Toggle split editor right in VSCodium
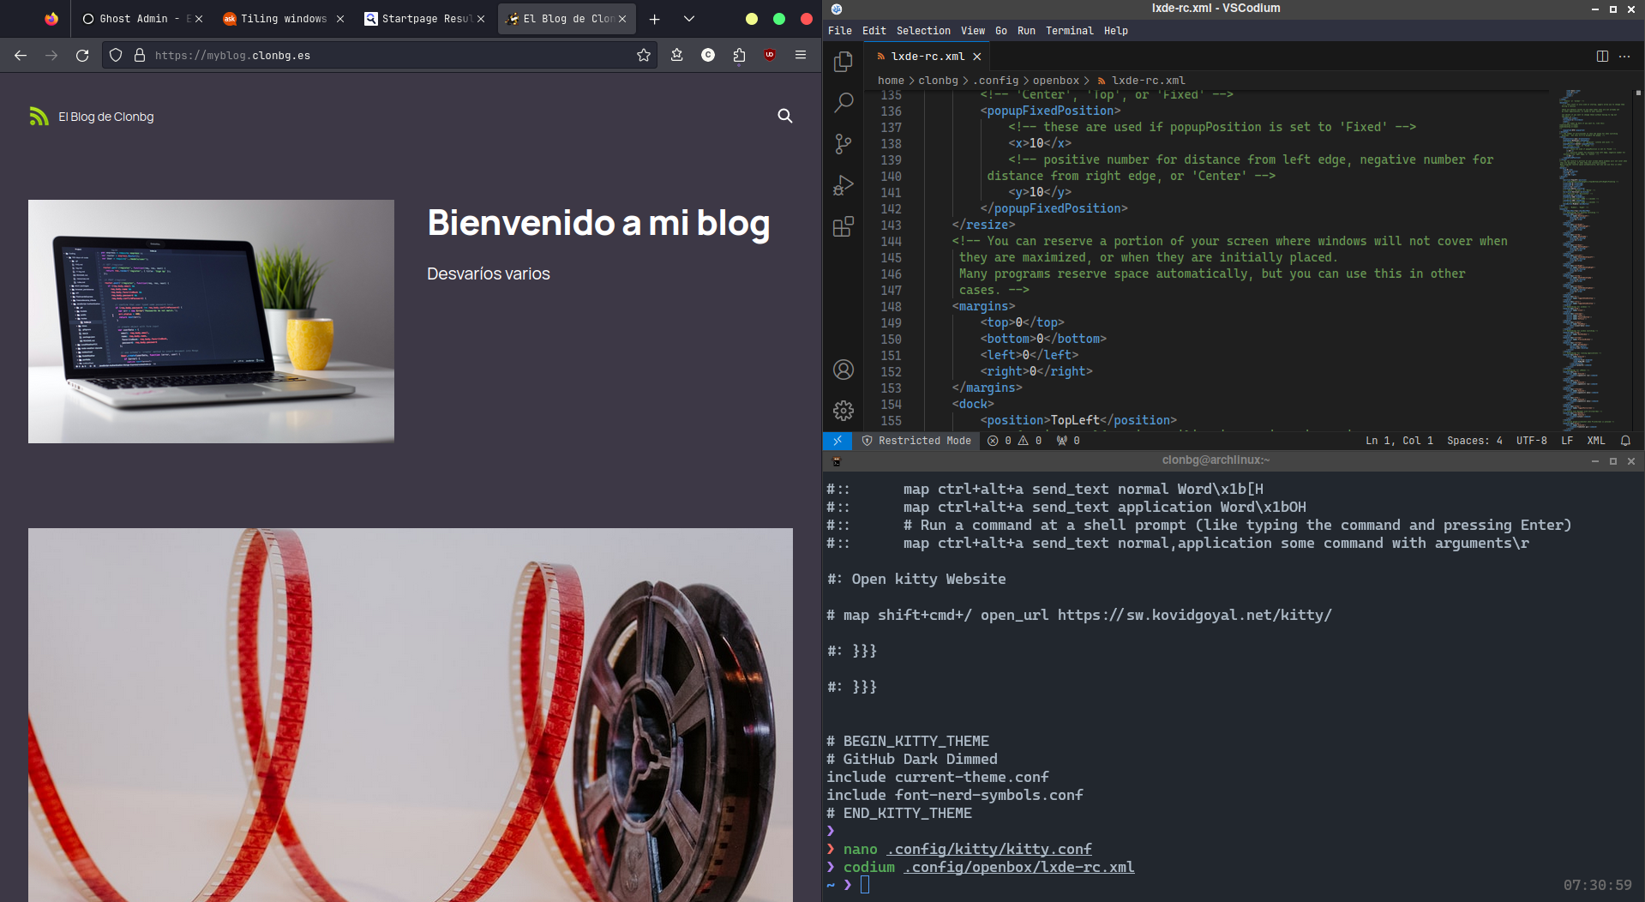Screen dimensions: 1645x902 pyautogui.click(x=1601, y=57)
